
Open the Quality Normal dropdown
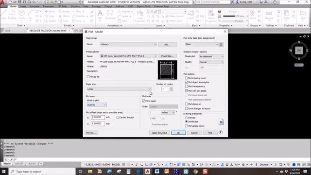coord(211,62)
